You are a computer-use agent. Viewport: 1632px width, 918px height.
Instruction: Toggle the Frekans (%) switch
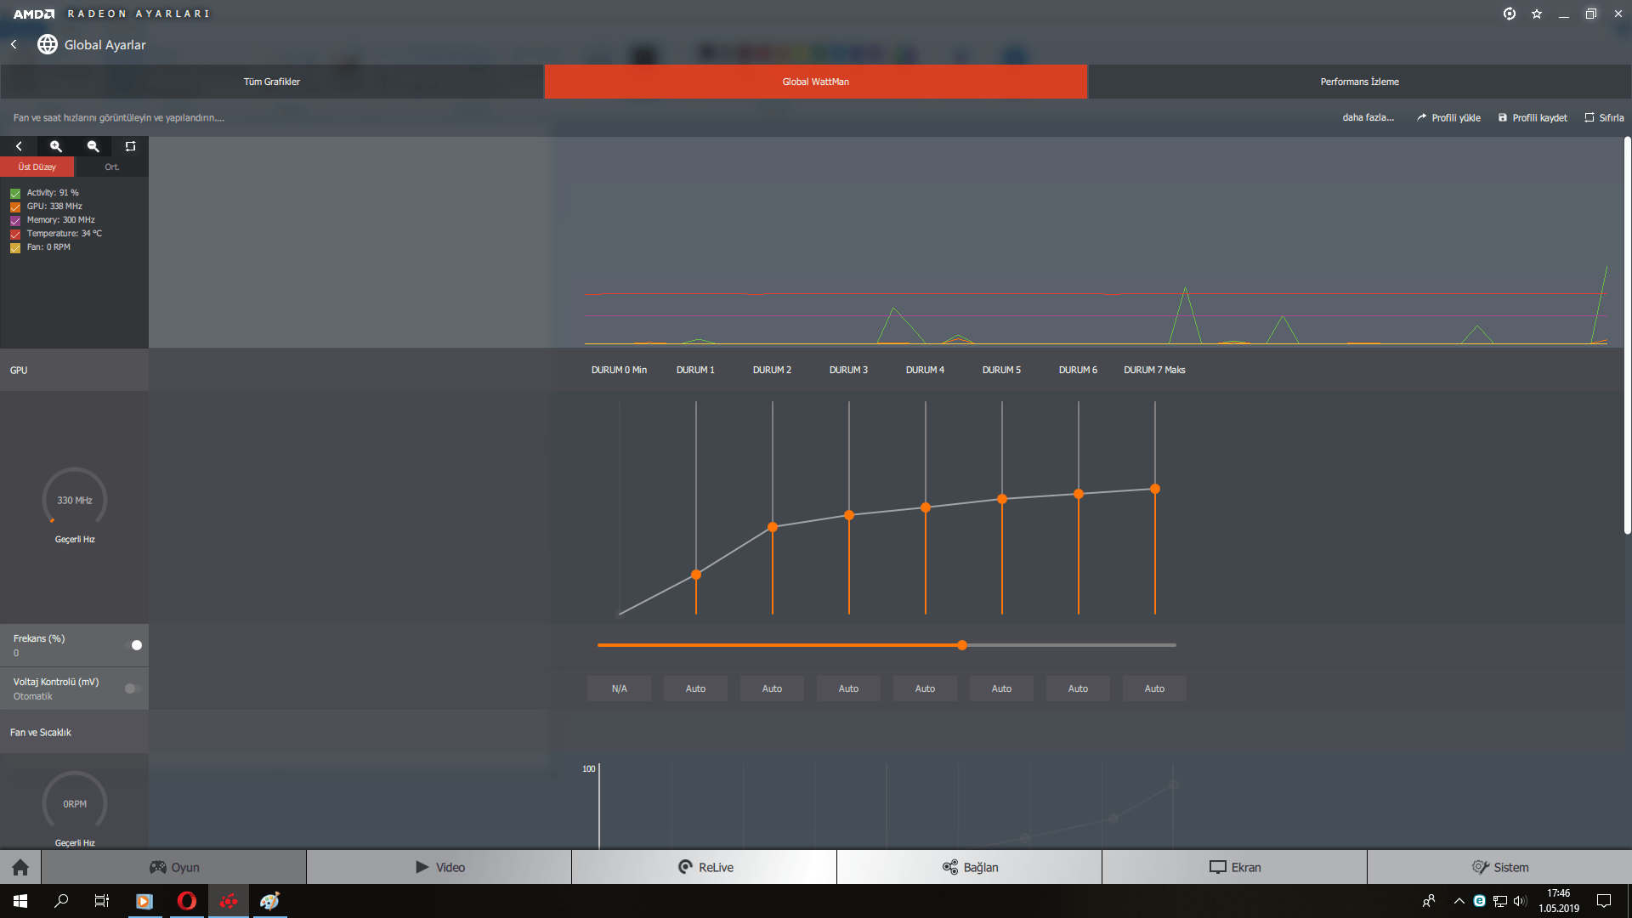[133, 645]
